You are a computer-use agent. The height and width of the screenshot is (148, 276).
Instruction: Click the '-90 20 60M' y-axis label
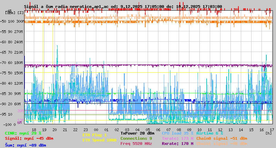coord(11,104)
